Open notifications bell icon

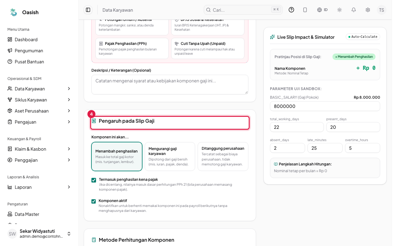[354, 10]
